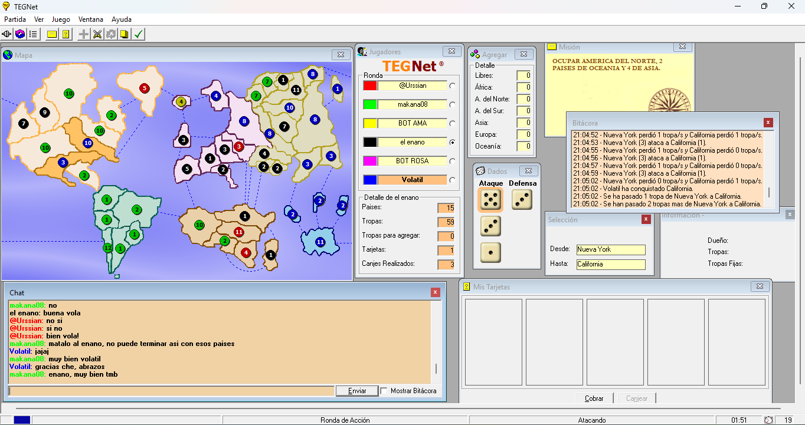Click the three-dot Defensa die

click(x=522, y=200)
